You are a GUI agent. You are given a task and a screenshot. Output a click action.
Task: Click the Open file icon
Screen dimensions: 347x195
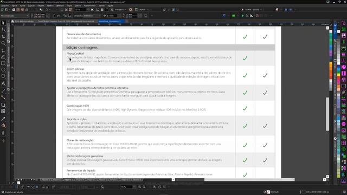tap(7, 10)
